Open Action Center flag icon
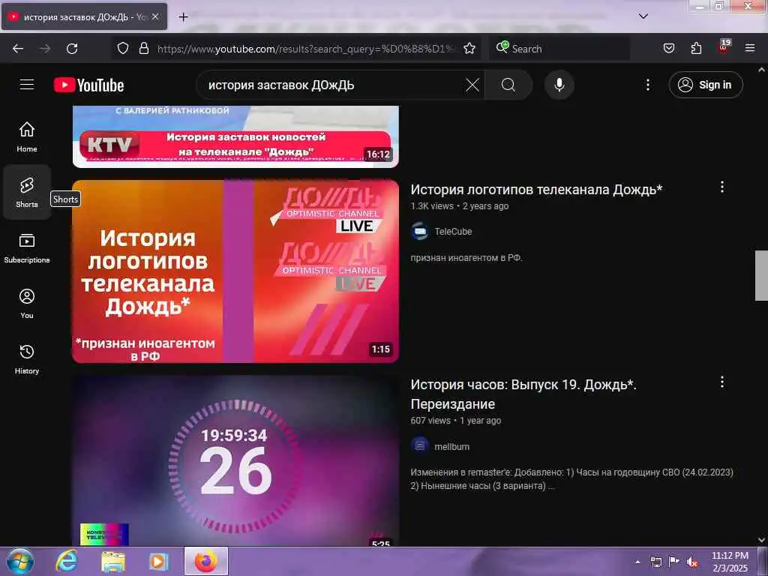Screen dimensions: 768x576 coord(674,562)
